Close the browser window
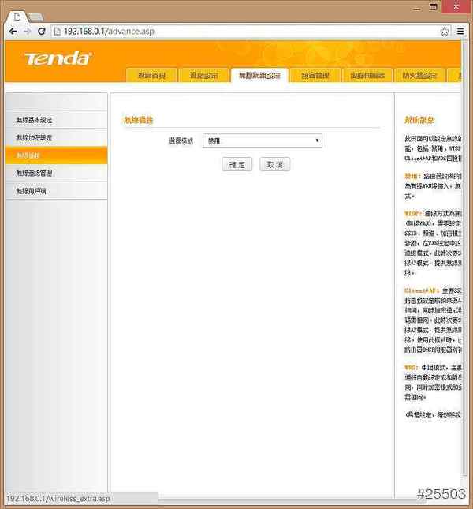The image size is (473, 509). (x=456, y=7)
